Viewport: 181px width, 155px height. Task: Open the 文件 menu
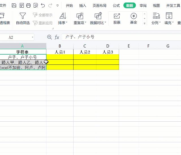click(3, 5)
